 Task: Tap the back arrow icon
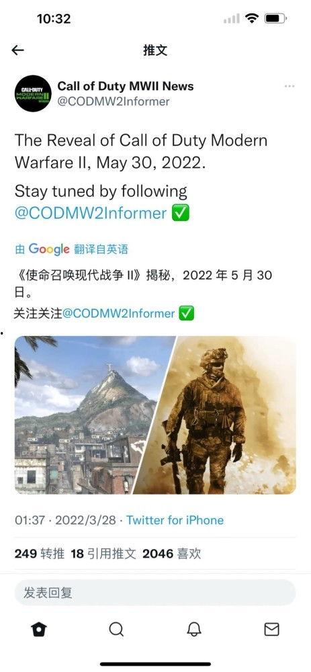17,50
